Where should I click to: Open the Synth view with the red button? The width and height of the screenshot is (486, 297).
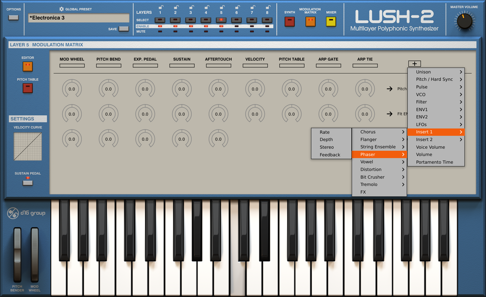click(x=289, y=22)
